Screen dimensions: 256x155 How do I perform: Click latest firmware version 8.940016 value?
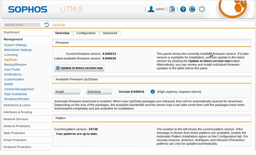pos(109,58)
